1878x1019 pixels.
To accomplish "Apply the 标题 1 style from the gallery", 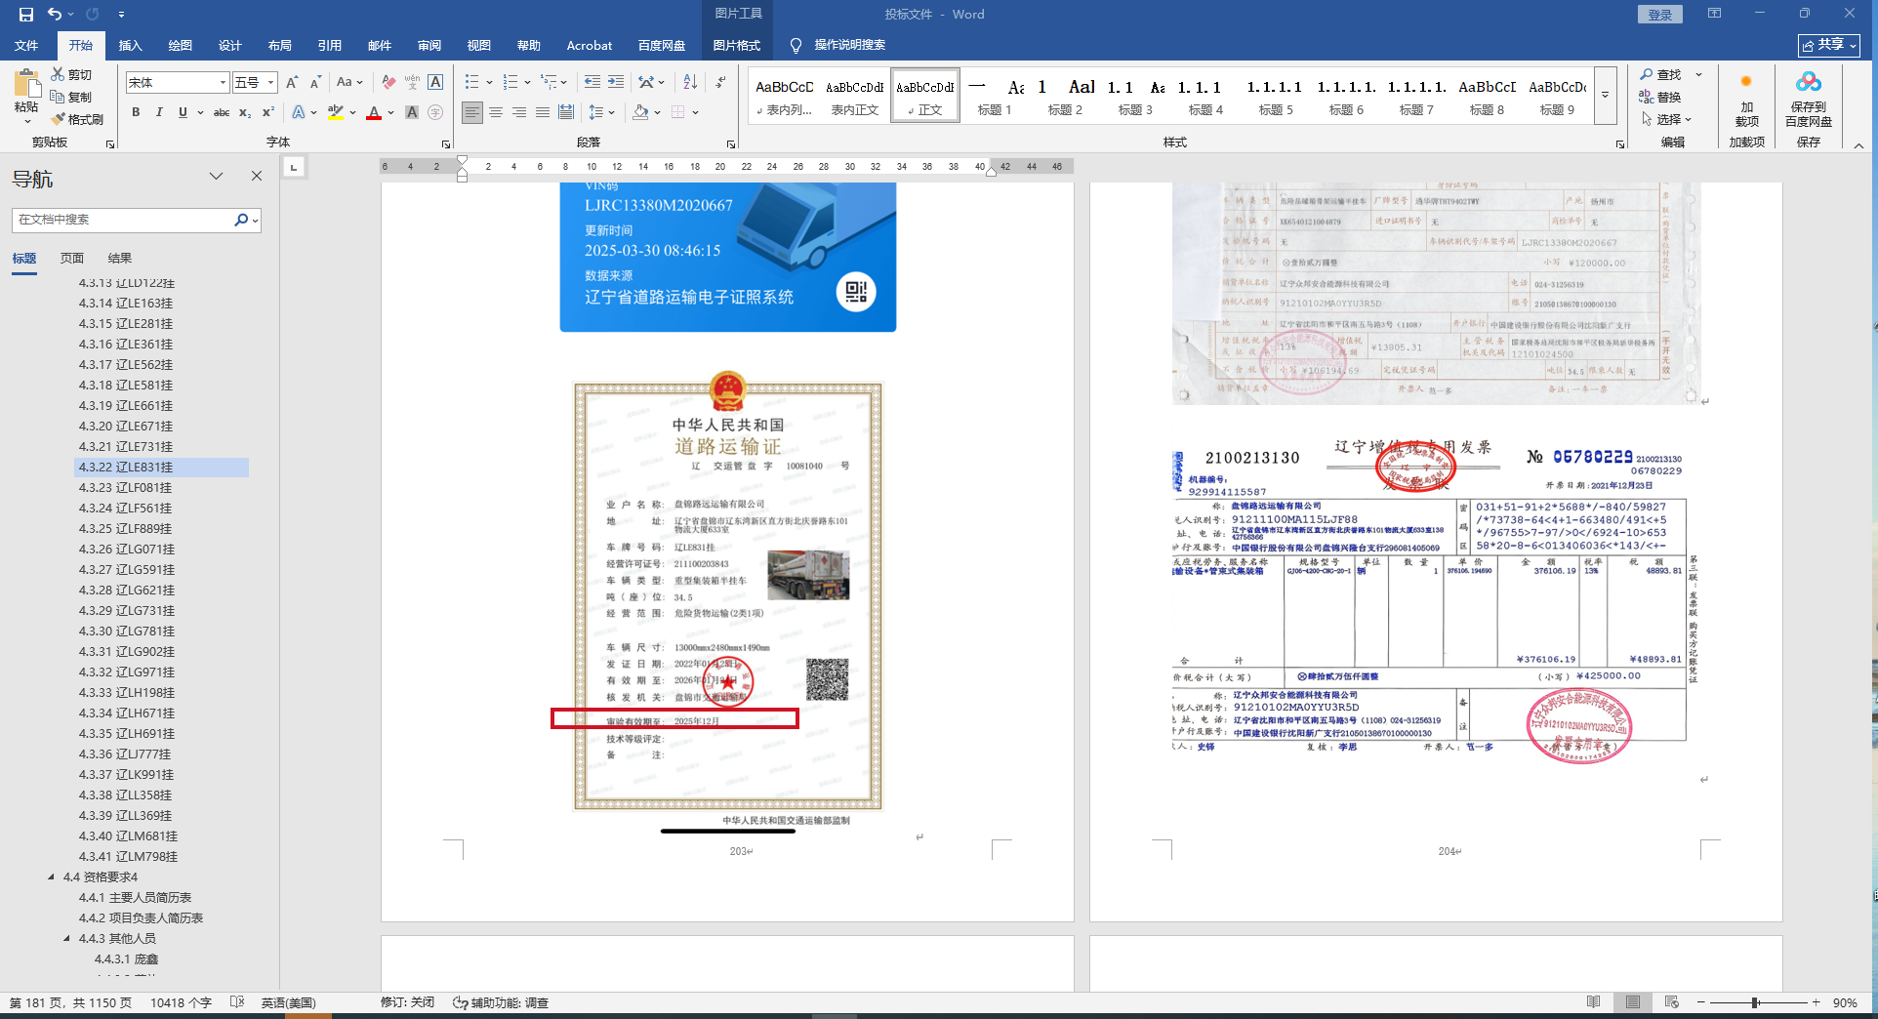I will pos(995,96).
